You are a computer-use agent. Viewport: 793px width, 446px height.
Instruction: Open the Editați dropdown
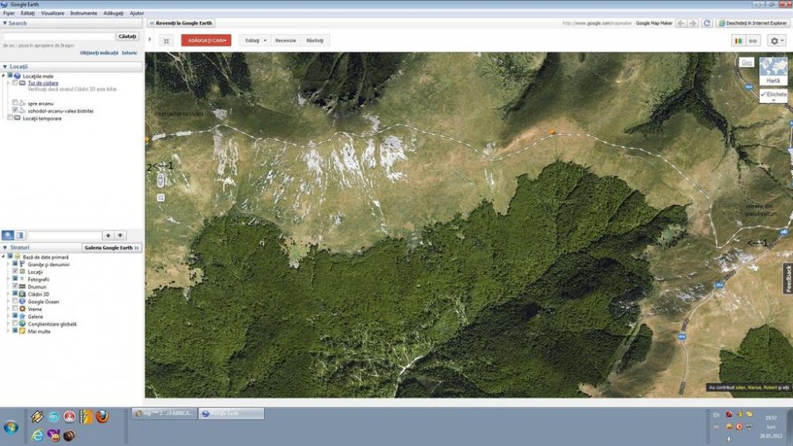coord(255,40)
